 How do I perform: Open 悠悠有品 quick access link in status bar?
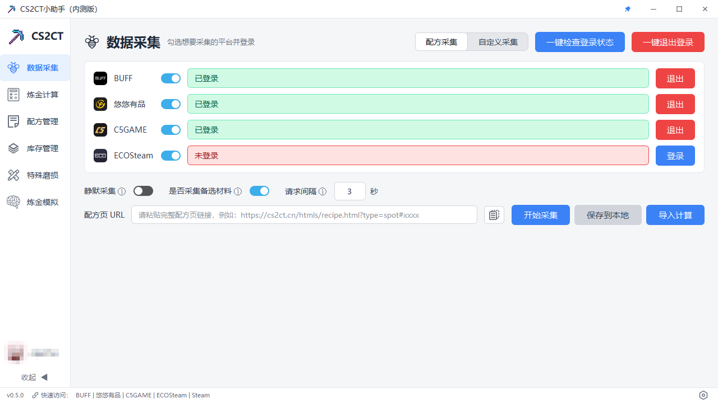click(108, 395)
